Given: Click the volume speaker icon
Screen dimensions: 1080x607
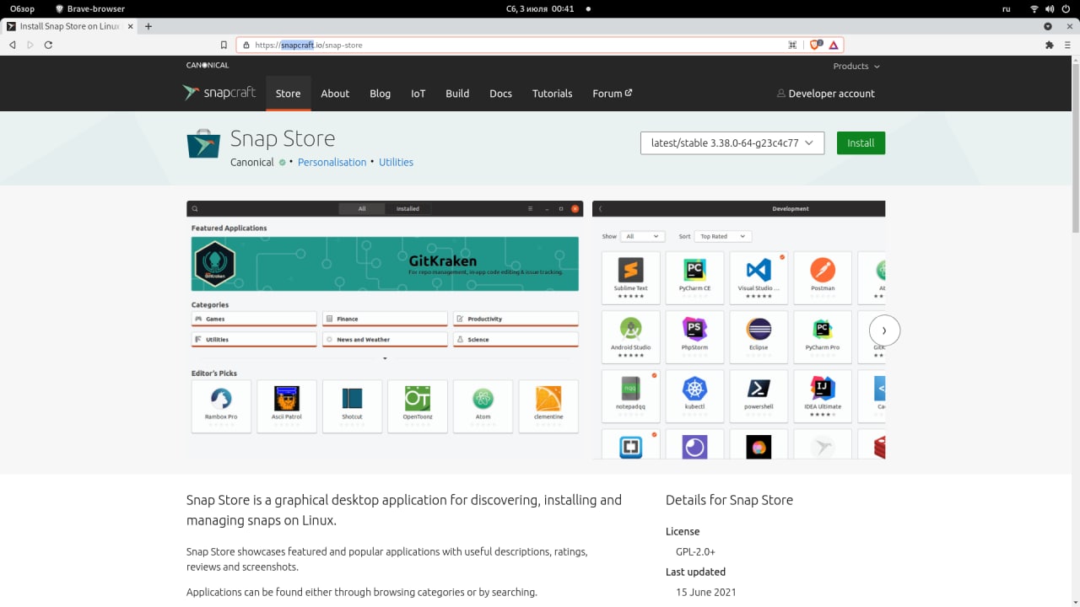Looking at the screenshot, I should click(1050, 8).
